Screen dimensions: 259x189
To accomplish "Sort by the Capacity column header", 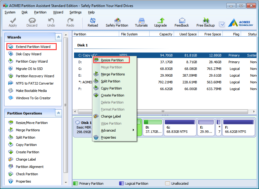I will click(162, 34).
